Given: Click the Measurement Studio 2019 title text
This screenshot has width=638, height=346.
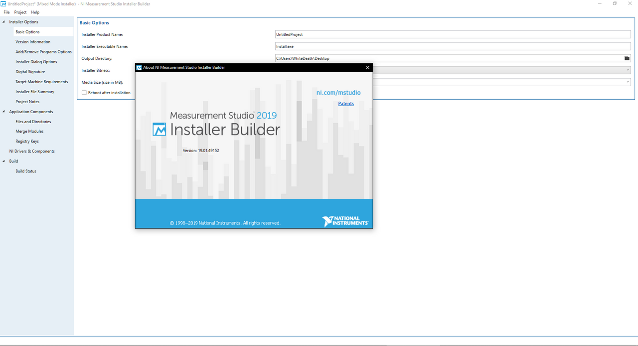Looking at the screenshot, I should click(x=223, y=115).
